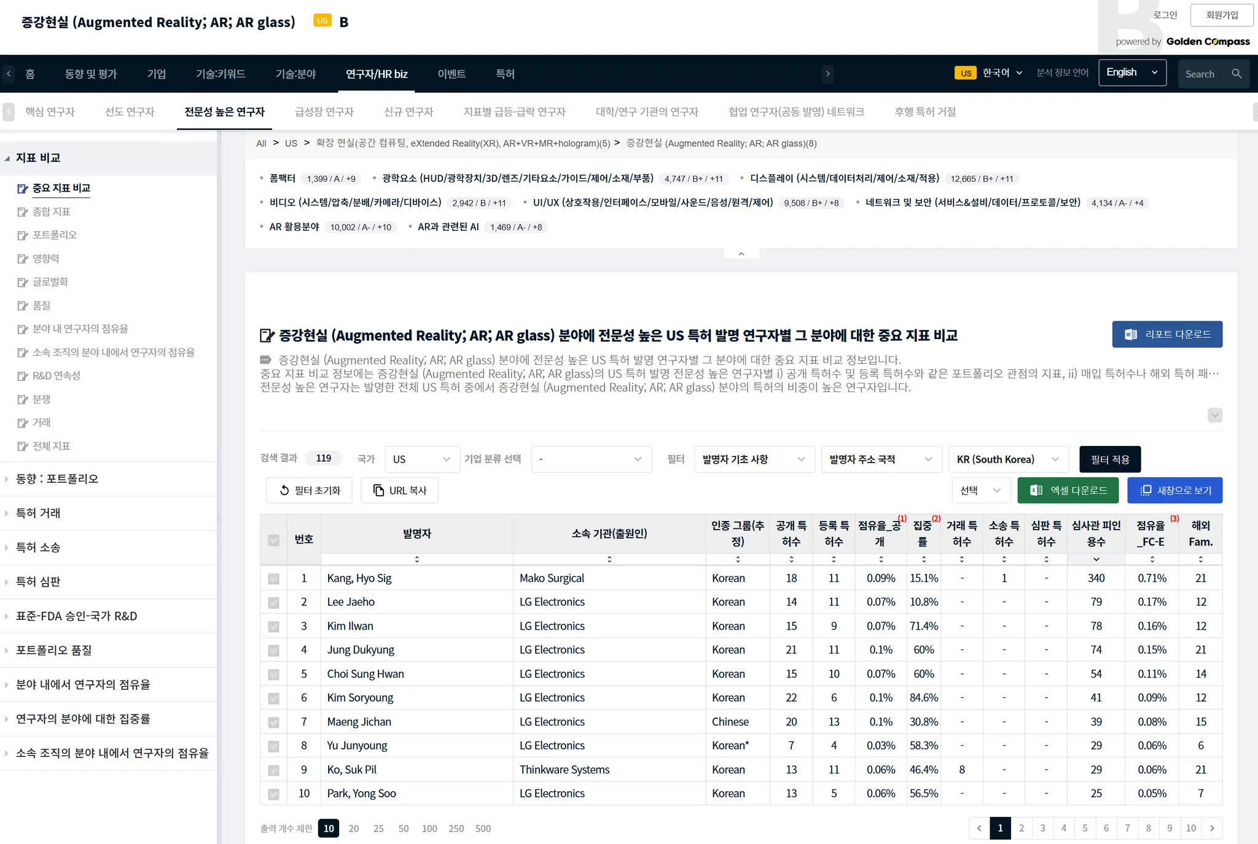Open the English analysis language dropdown
1258x844 pixels.
[x=1131, y=72]
